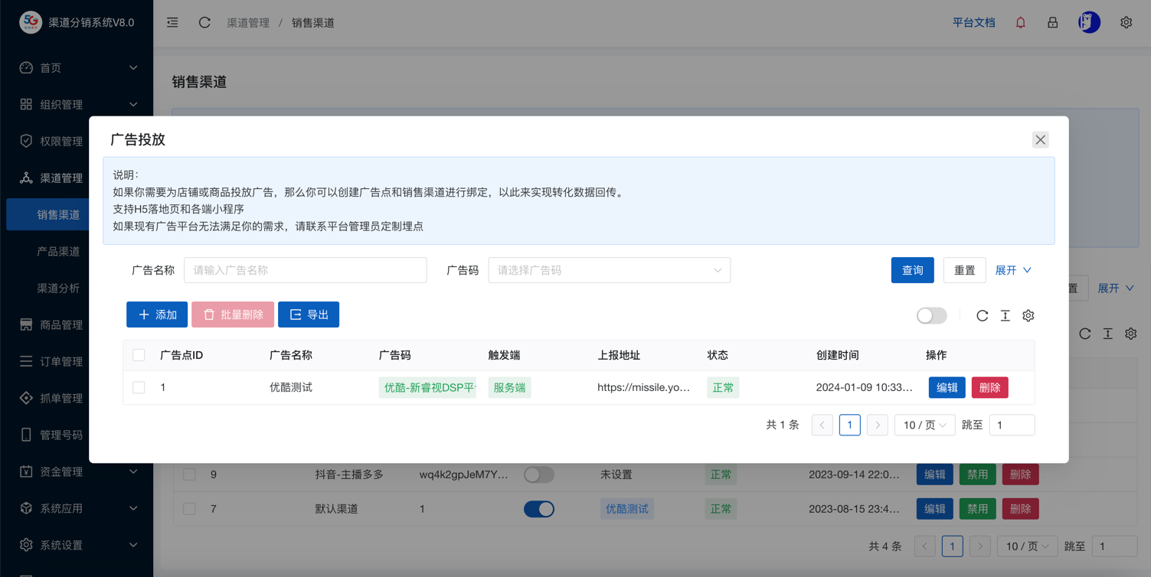Collapse the sidebar menu icon
Image resolution: width=1151 pixels, height=577 pixels.
[172, 23]
